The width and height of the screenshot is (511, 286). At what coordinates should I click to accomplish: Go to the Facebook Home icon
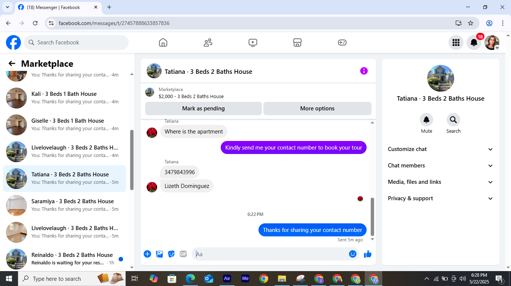pos(163,43)
